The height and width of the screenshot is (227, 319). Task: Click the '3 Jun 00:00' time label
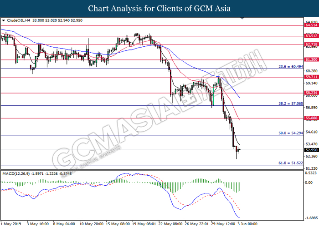tap(247, 224)
